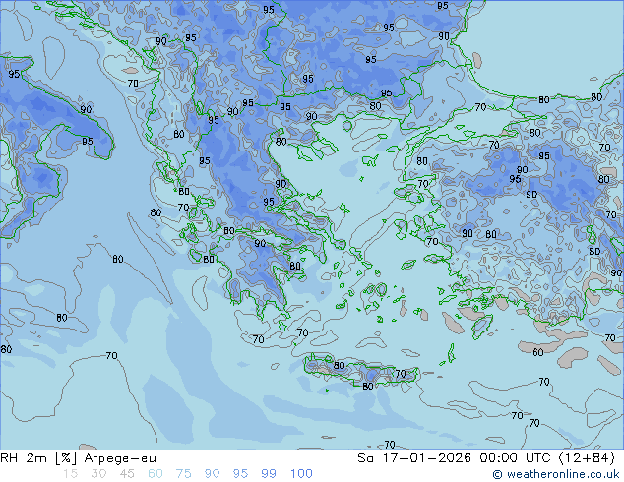Click legend value '100'
624x482 pixels.
[301, 474]
